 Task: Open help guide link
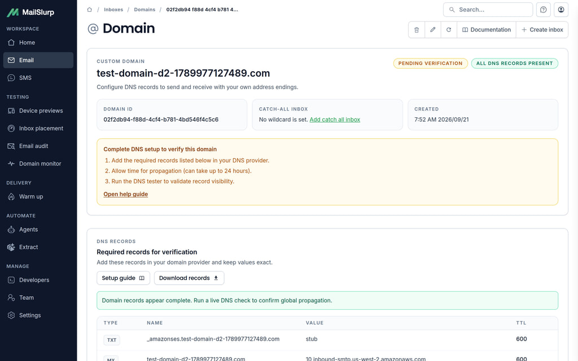(125, 194)
